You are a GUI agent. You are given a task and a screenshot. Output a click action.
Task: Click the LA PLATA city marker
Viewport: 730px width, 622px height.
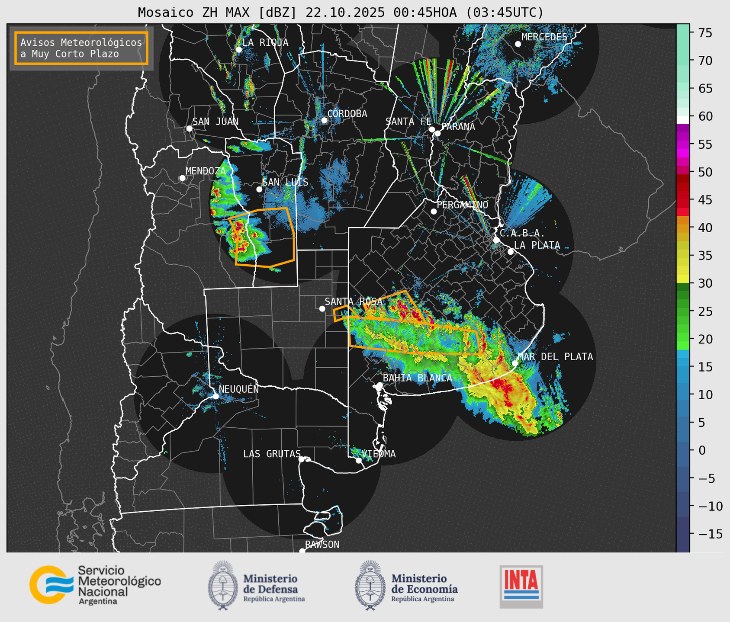(x=511, y=252)
